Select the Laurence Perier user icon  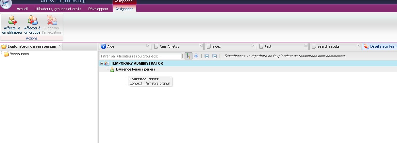coord(112,69)
